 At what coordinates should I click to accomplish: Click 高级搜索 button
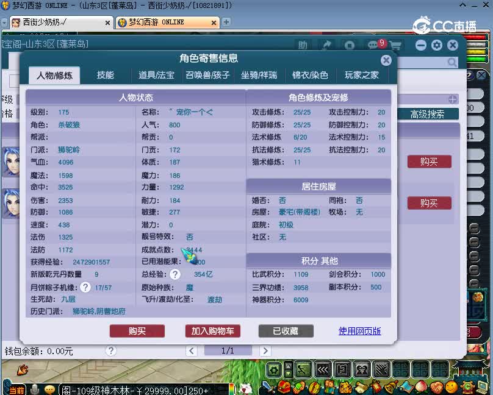tap(427, 113)
